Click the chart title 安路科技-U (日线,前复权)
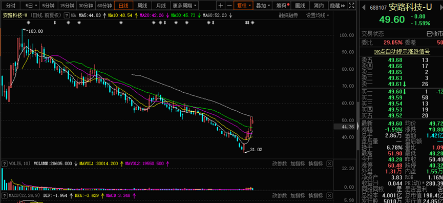The width and height of the screenshot is (443, 203). (x=32, y=15)
